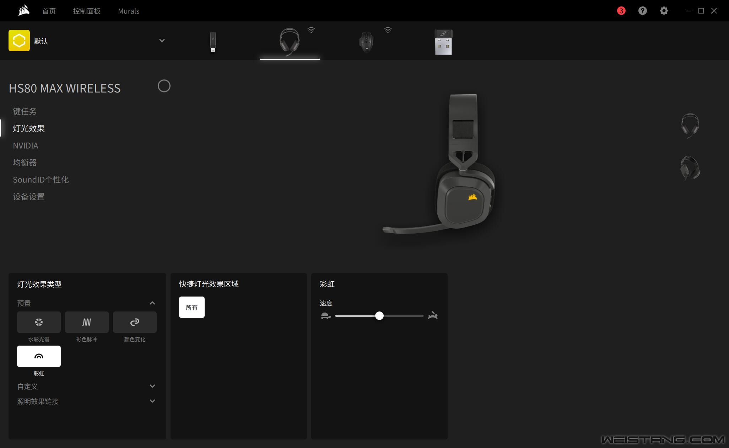729x448 pixels.
Task: Select the USB receiver device
Action: point(443,42)
